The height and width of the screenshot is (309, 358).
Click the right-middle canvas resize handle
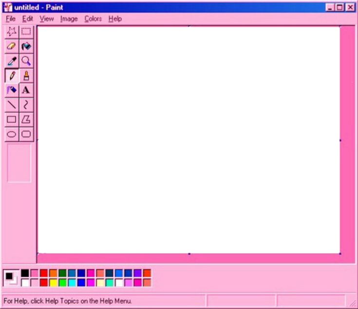point(340,140)
